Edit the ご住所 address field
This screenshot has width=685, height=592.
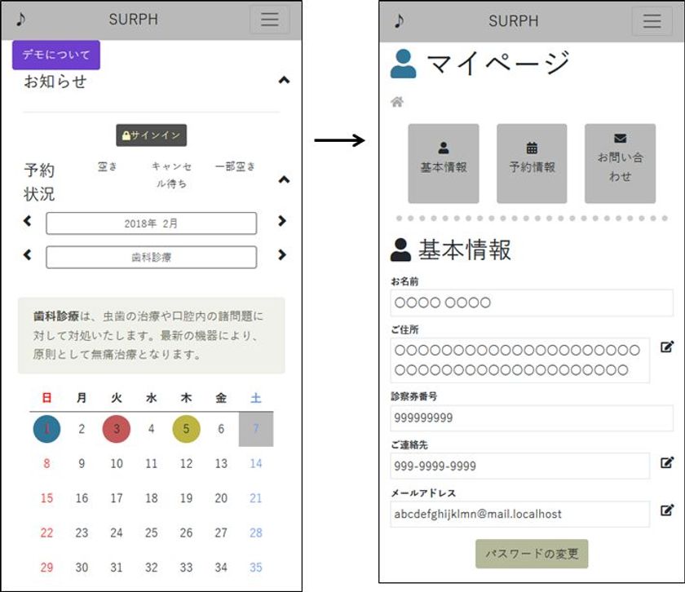[x=667, y=347]
